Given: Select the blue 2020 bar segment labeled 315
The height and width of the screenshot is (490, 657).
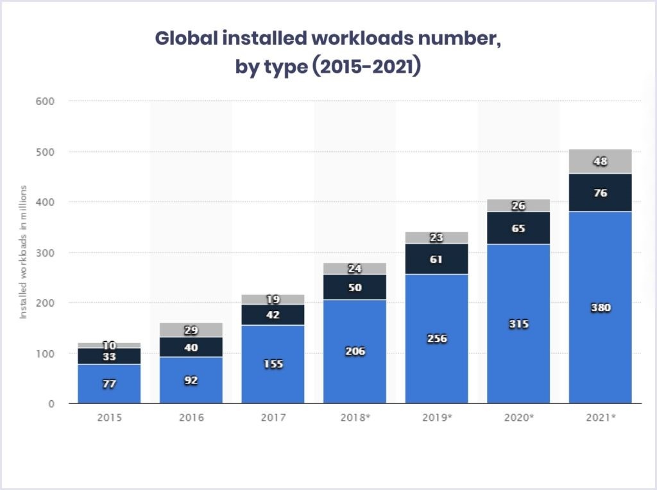Looking at the screenshot, I should [x=518, y=324].
